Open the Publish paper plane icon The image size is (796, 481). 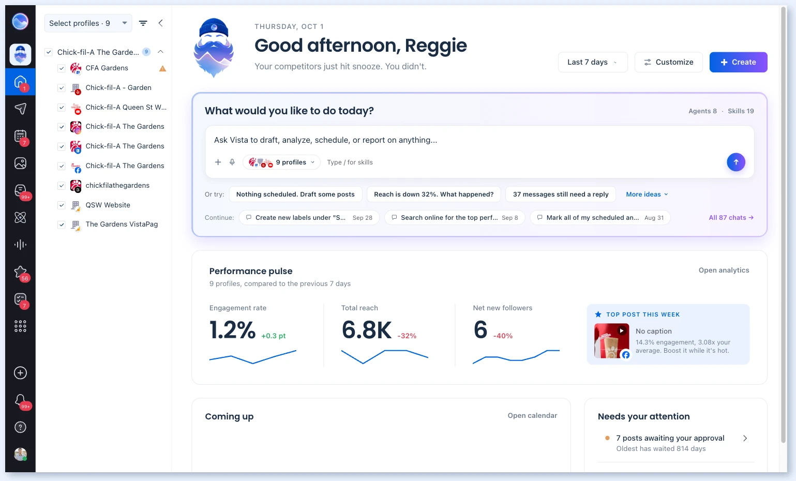(x=20, y=109)
